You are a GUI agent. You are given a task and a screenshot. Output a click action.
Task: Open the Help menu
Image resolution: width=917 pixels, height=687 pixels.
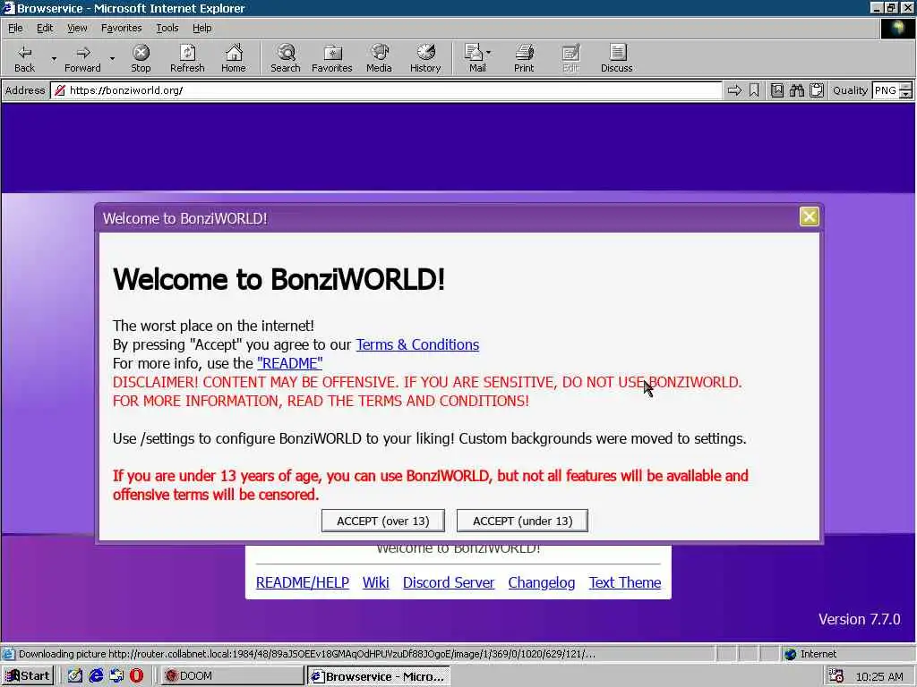tap(201, 28)
